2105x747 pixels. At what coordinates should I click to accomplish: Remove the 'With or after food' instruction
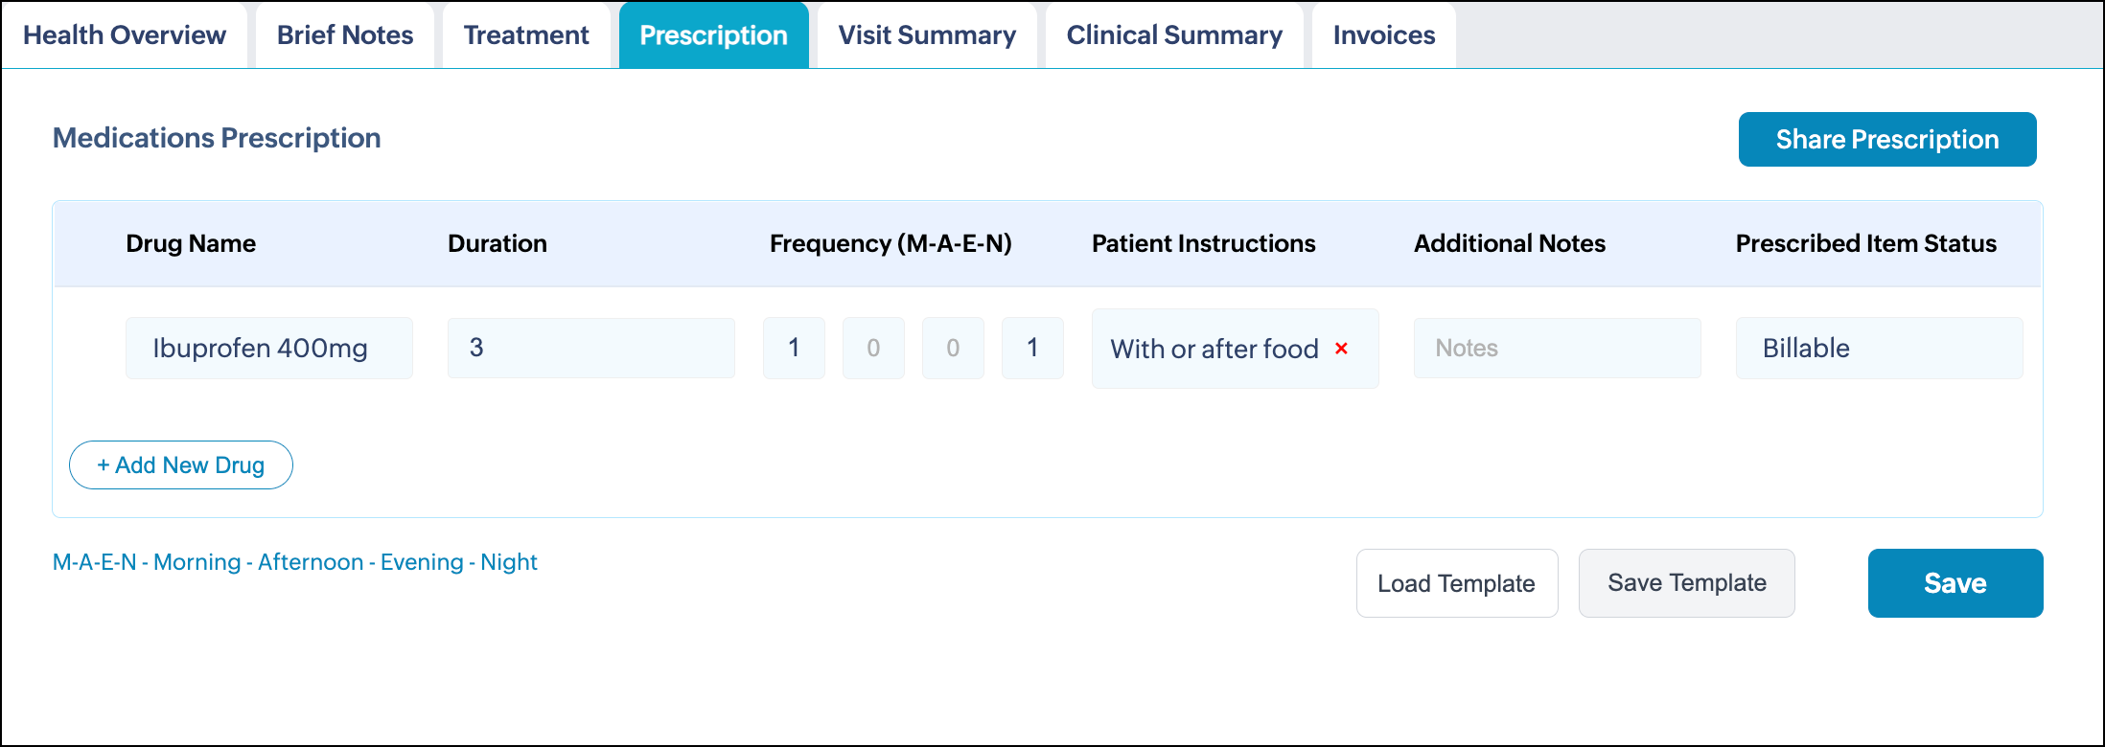1342,349
